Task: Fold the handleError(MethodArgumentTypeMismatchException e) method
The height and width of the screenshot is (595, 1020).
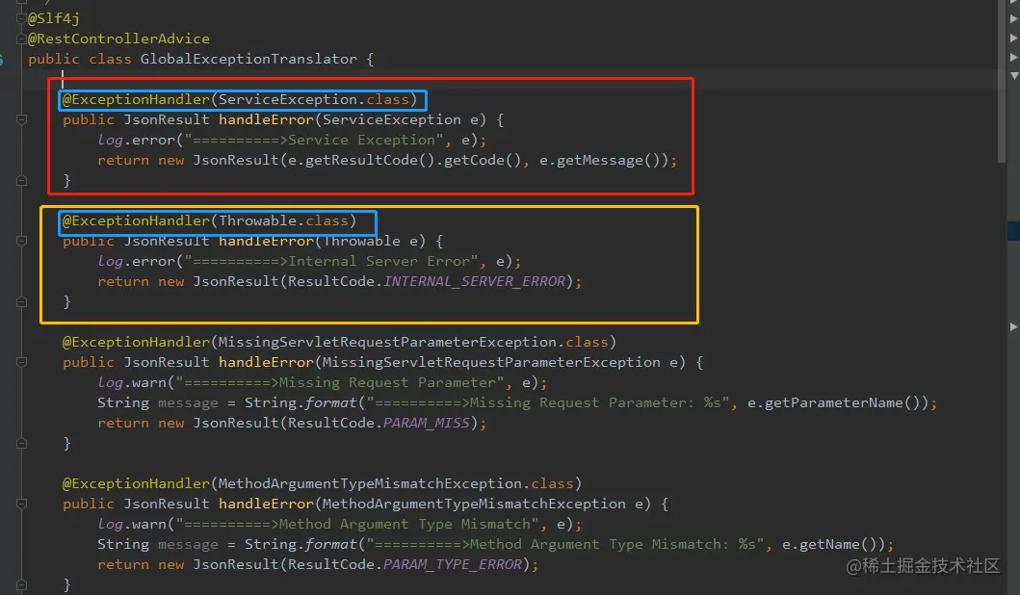Action: (21, 504)
